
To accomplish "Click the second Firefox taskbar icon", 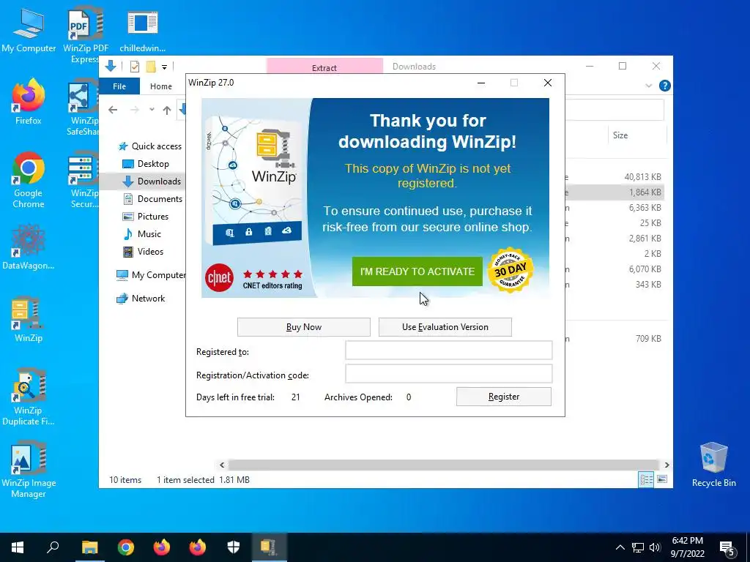I will click(x=198, y=547).
